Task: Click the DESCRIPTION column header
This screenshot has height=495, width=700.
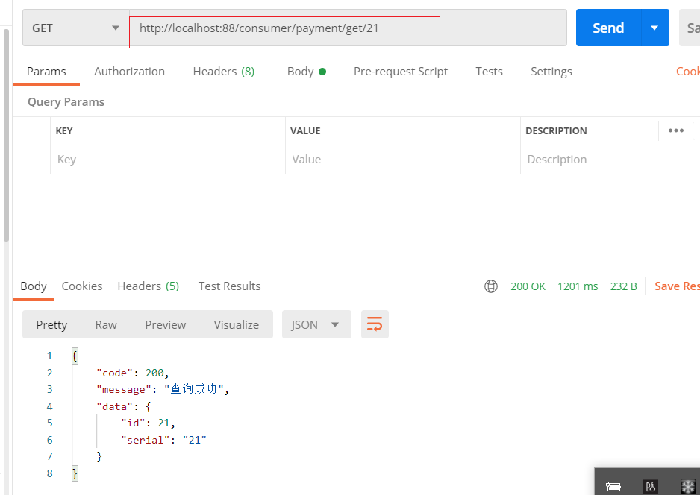Action: click(x=556, y=130)
